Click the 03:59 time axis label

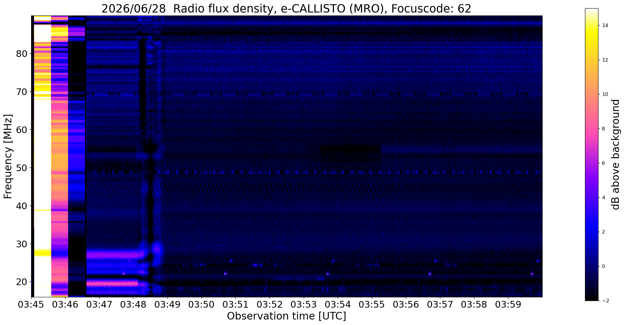508,304
